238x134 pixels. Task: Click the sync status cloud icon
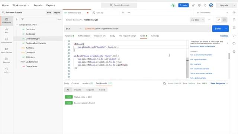click(173, 5)
